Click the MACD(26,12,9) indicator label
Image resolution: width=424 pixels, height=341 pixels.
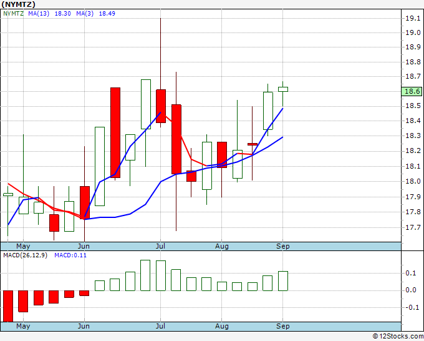pos(25,255)
